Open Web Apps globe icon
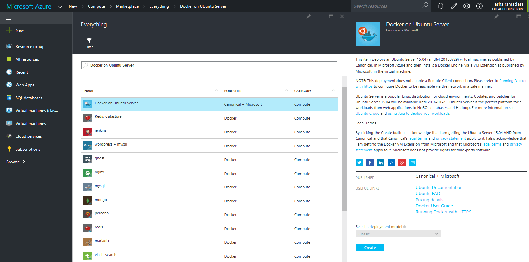 coord(9,85)
